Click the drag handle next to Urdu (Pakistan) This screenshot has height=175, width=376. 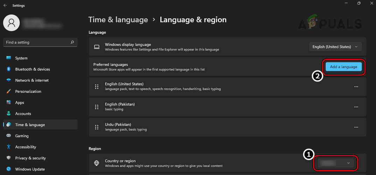[x=97, y=127]
